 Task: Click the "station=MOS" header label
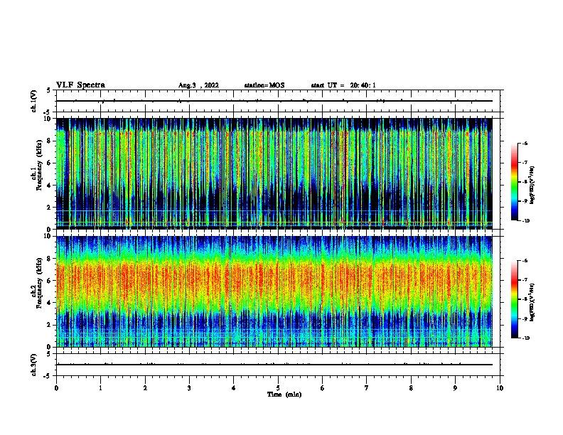click(x=264, y=85)
